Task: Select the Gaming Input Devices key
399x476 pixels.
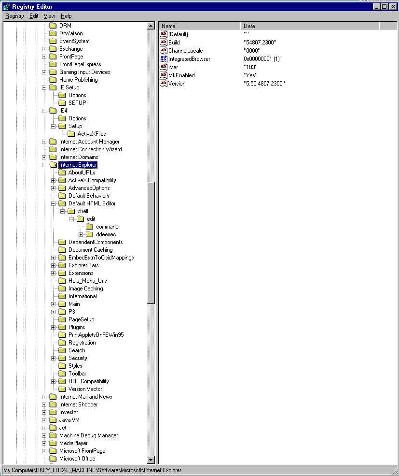Action: (84, 72)
